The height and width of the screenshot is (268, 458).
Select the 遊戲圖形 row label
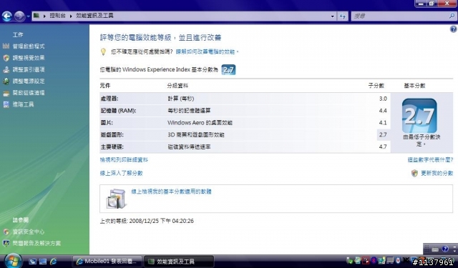click(x=112, y=135)
